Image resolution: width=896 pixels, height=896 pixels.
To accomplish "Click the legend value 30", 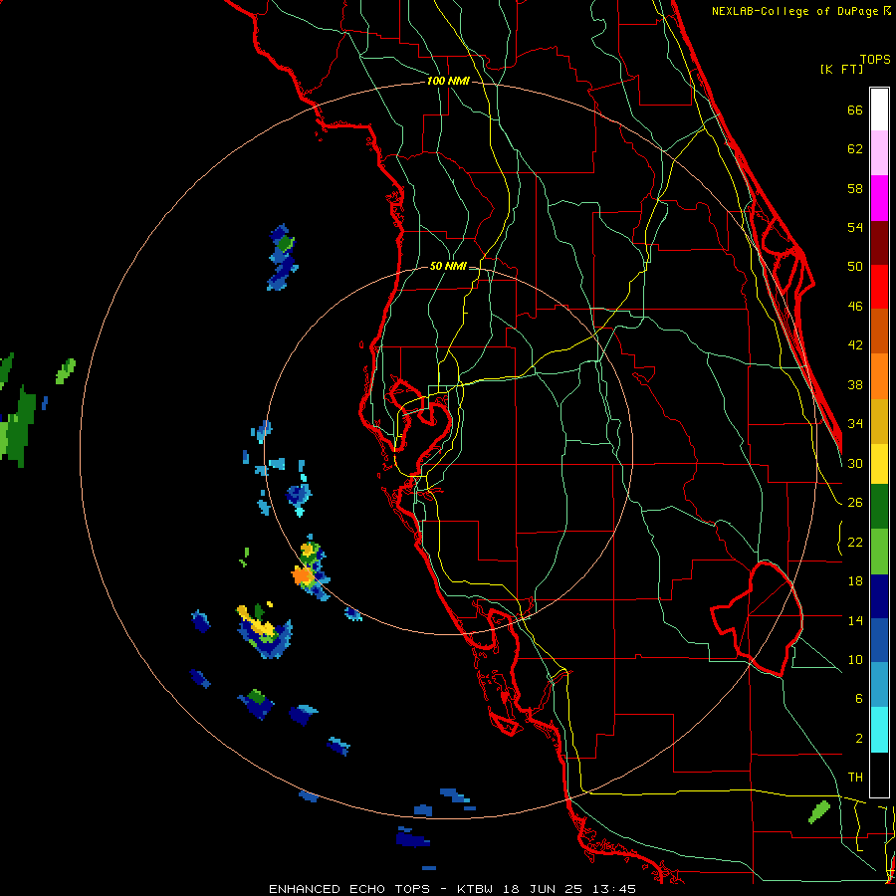I will tap(855, 463).
